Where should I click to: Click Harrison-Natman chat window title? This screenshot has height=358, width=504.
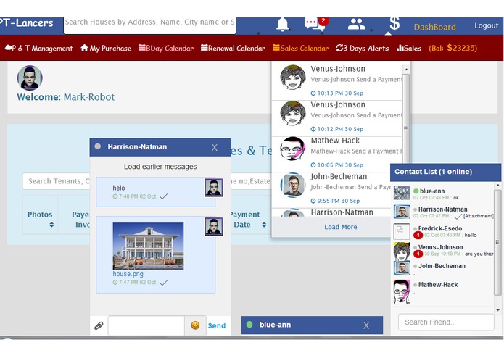pos(137,147)
